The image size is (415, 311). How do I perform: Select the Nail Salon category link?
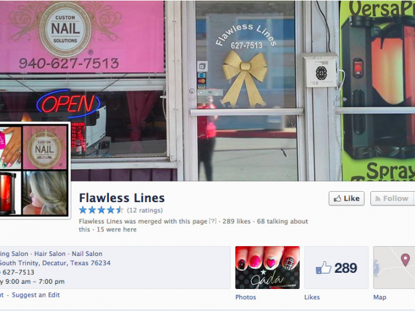(87, 254)
